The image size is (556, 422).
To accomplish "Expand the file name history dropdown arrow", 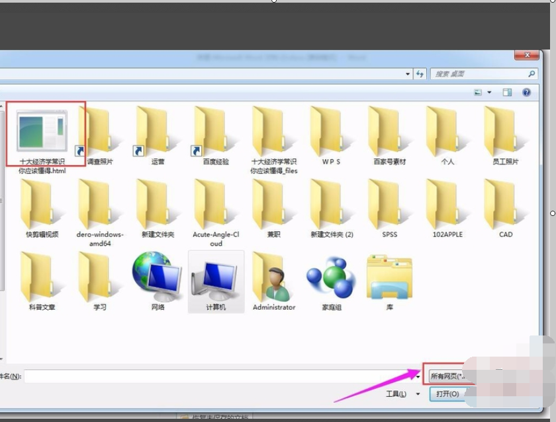I will (x=418, y=376).
